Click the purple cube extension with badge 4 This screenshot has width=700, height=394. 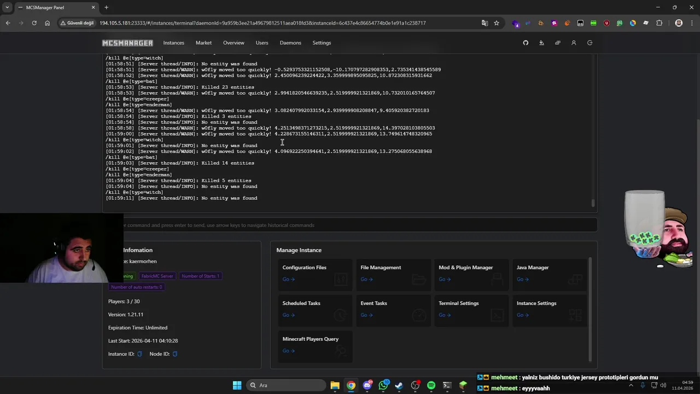click(515, 23)
